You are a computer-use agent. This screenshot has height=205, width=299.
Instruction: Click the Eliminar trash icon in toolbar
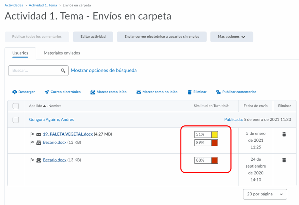(x=190, y=92)
